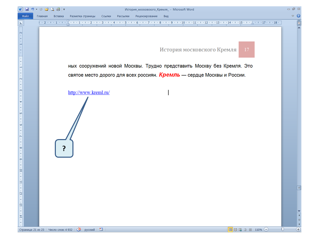This screenshot has width=319, height=239.
Task: Switch to Full Screen Reading view
Action: 235,229
